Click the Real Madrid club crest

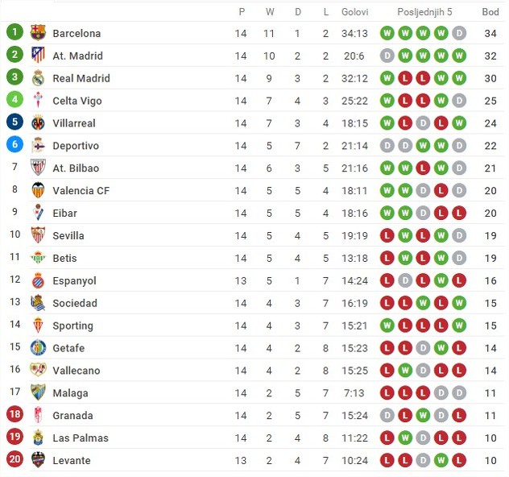coord(38,78)
